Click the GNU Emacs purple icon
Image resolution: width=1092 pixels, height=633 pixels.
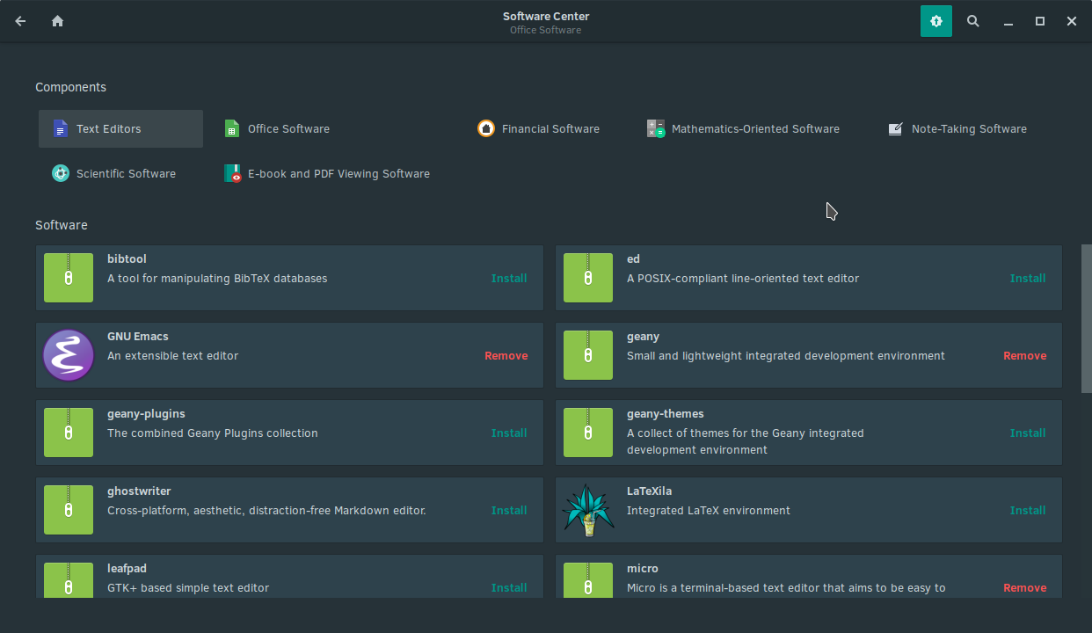pos(69,355)
